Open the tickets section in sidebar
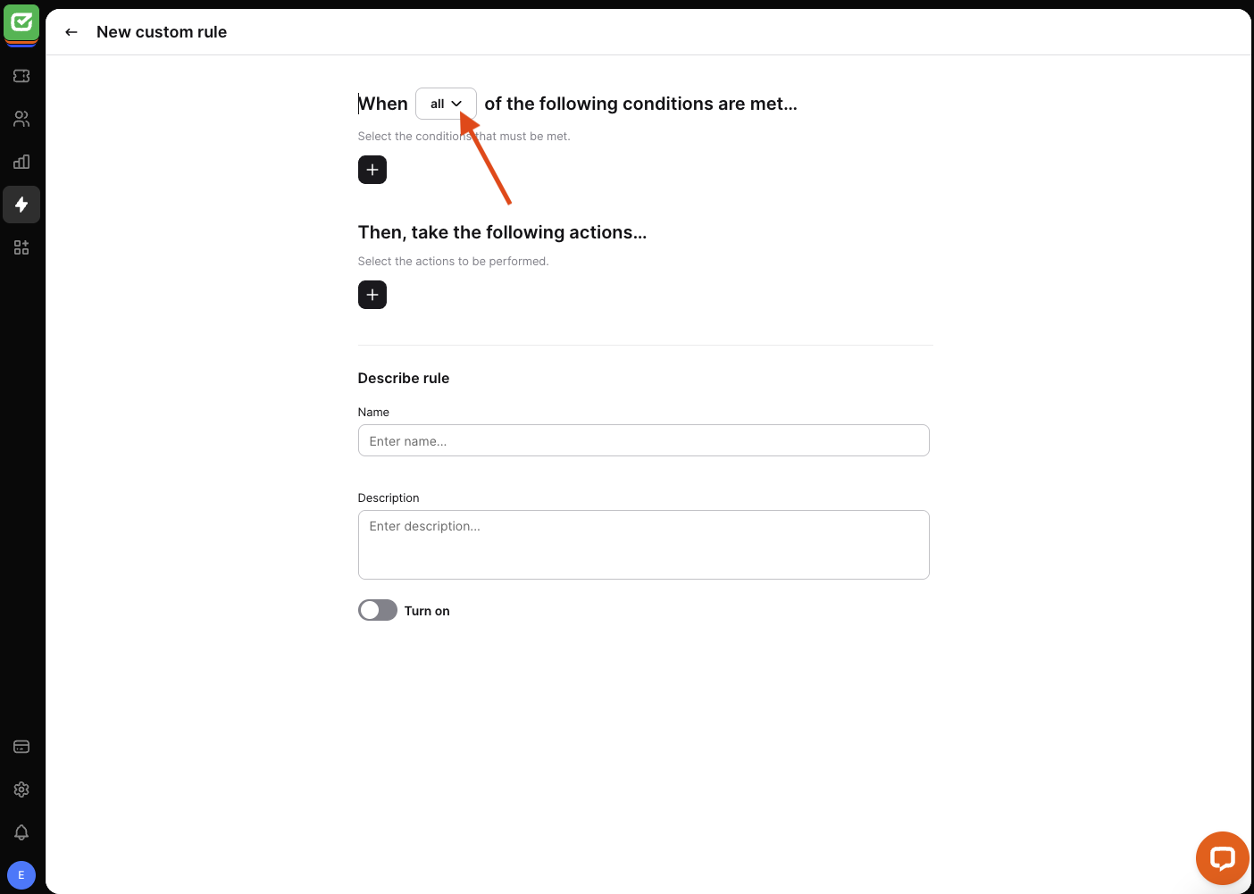 point(21,76)
